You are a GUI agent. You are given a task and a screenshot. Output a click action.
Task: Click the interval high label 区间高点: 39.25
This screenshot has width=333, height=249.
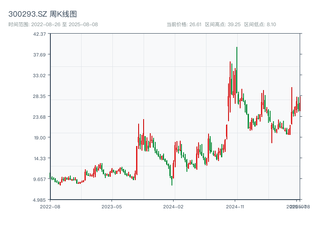(x=223, y=24)
